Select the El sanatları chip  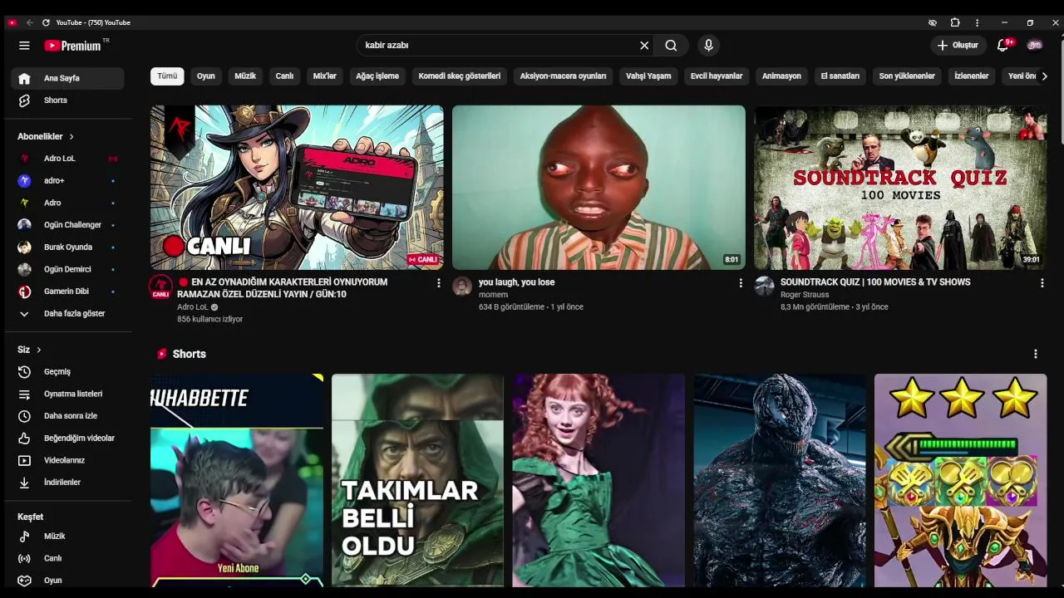pyautogui.click(x=840, y=76)
